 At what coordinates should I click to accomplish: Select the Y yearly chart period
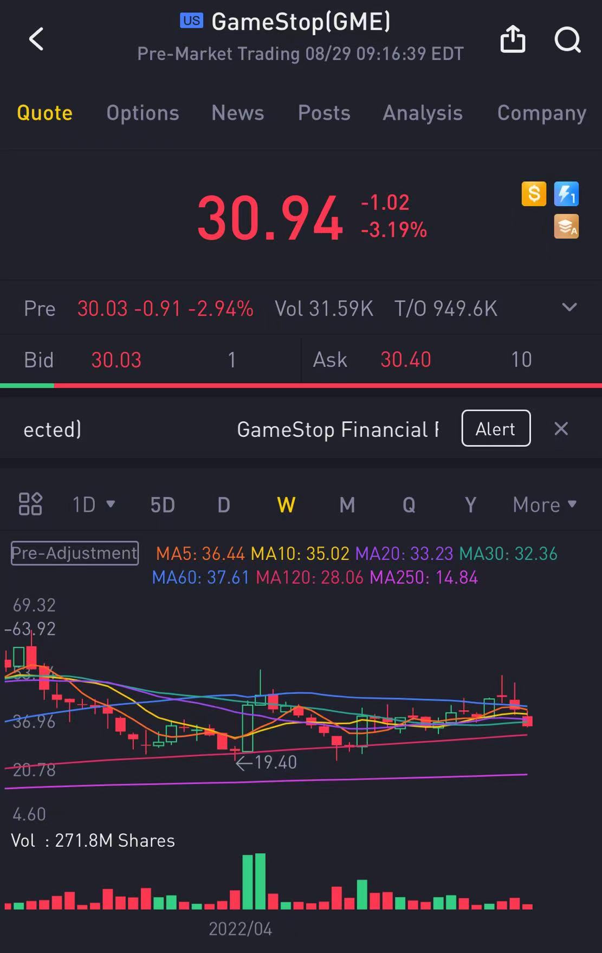click(x=470, y=505)
